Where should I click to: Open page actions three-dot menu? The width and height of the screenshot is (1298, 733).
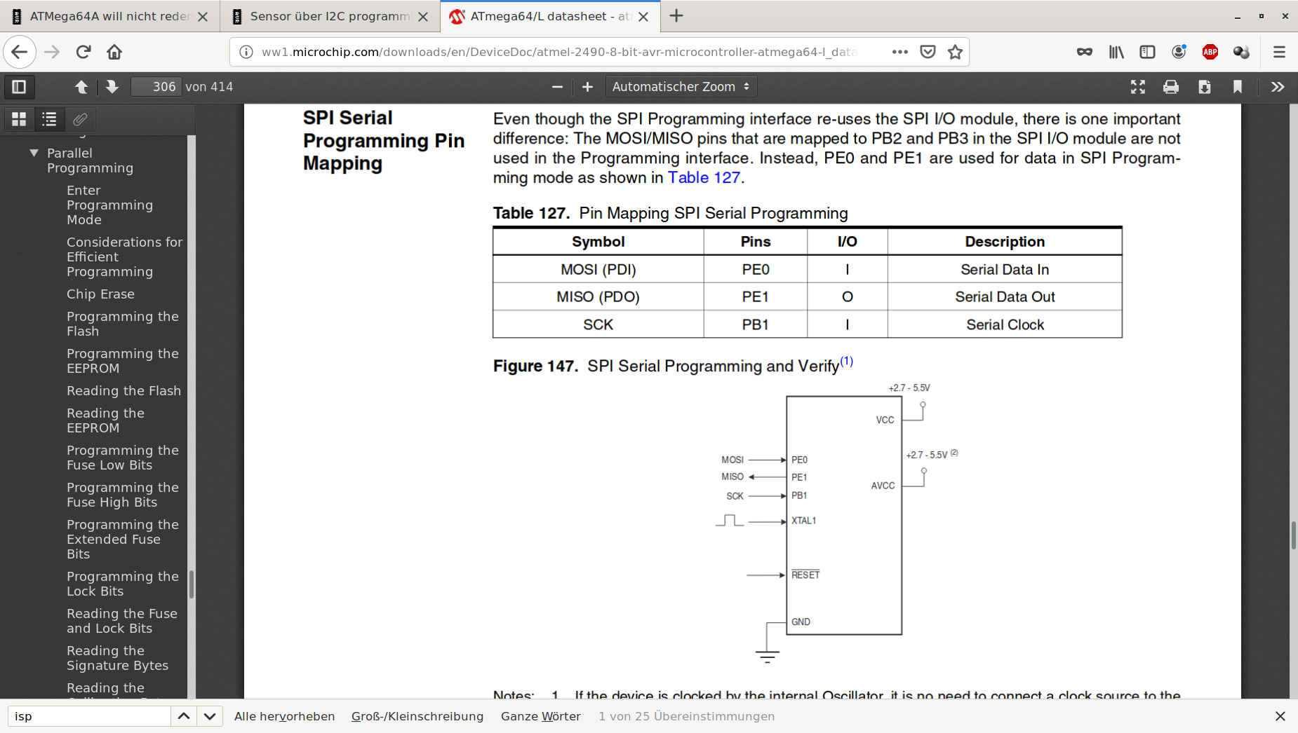click(x=900, y=52)
